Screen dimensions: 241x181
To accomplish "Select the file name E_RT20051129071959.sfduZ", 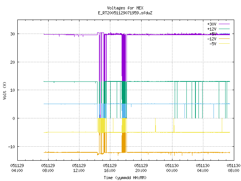I will pos(125,13).
